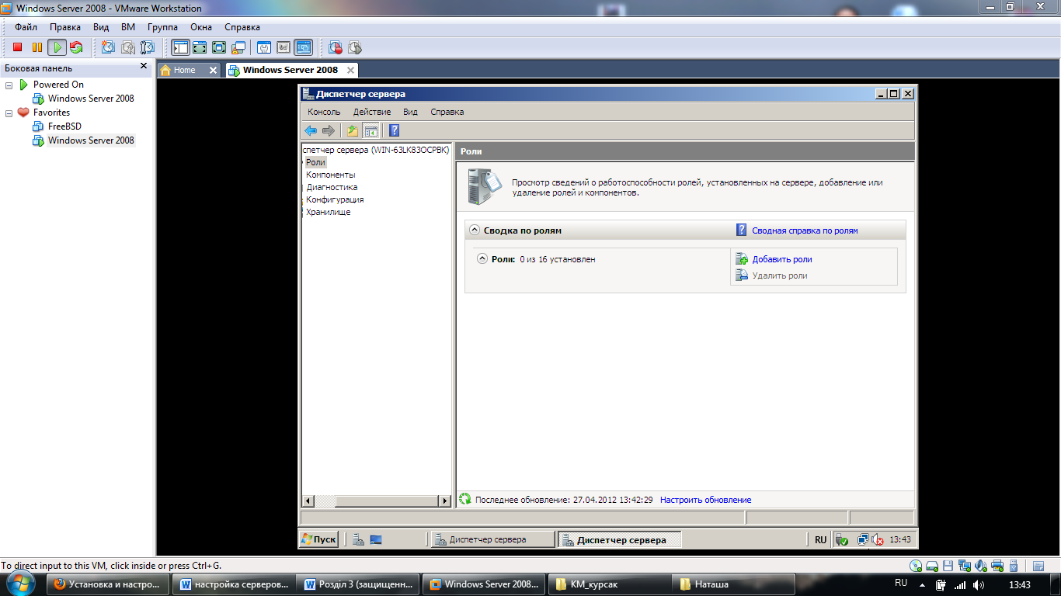The width and height of the screenshot is (1061, 596).
Task: Click the VMware CD/DVD device status icon
Action: coord(917,566)
